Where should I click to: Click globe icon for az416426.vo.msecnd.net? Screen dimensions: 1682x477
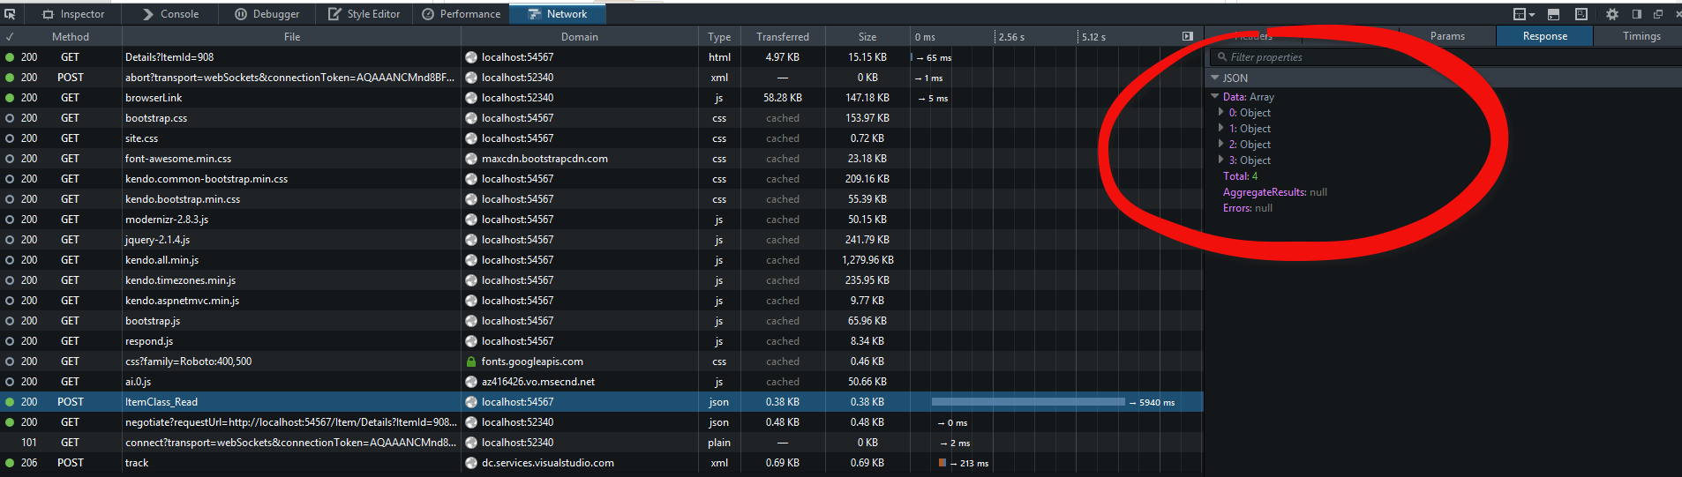[x=471, y=382]
